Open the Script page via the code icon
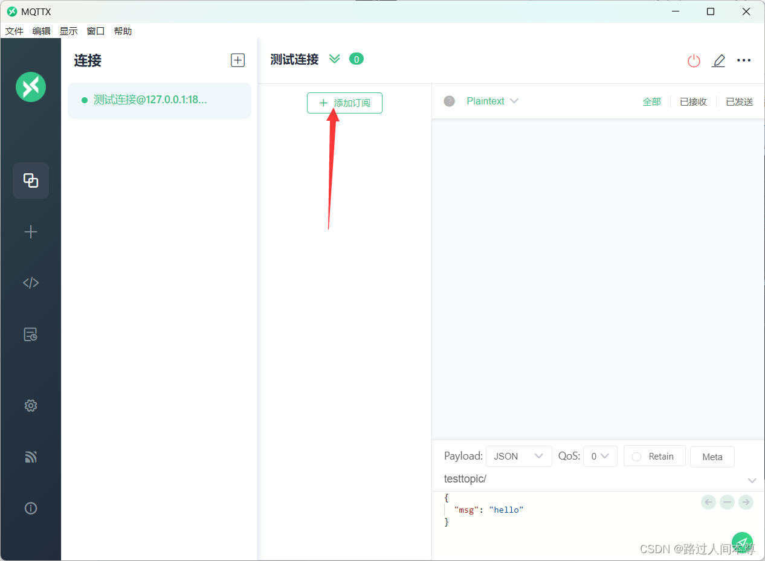Screen dimensions: 765x561 31,283
